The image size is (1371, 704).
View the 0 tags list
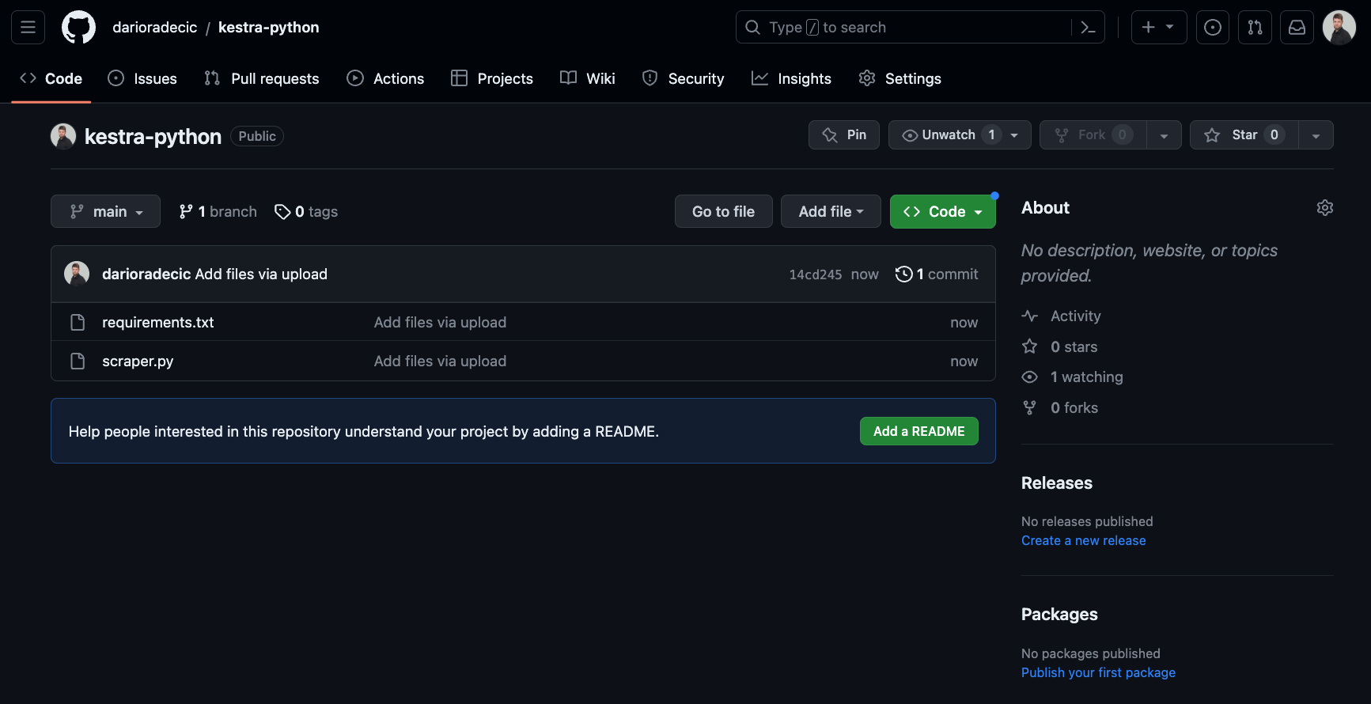point(306,211)
